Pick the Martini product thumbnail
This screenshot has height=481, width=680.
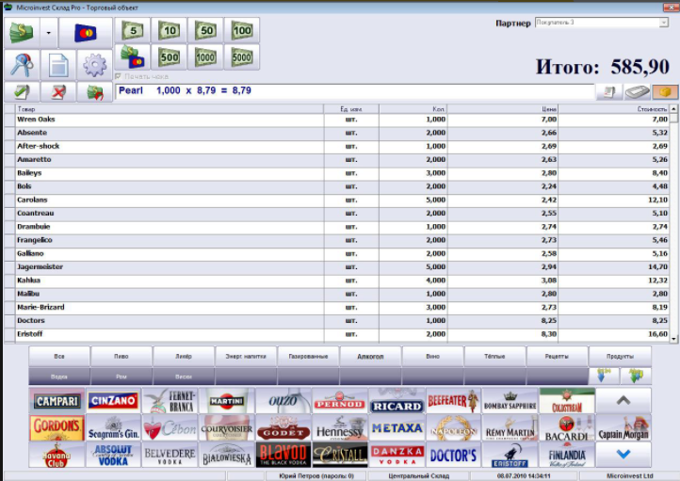pyautogui.click(x=226, y=402)
